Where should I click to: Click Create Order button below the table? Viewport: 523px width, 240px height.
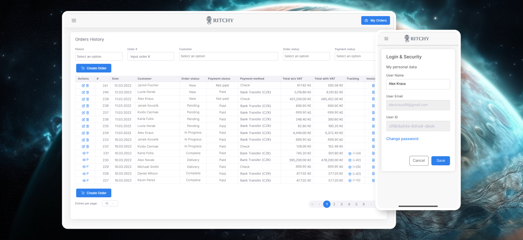[94, 193]
